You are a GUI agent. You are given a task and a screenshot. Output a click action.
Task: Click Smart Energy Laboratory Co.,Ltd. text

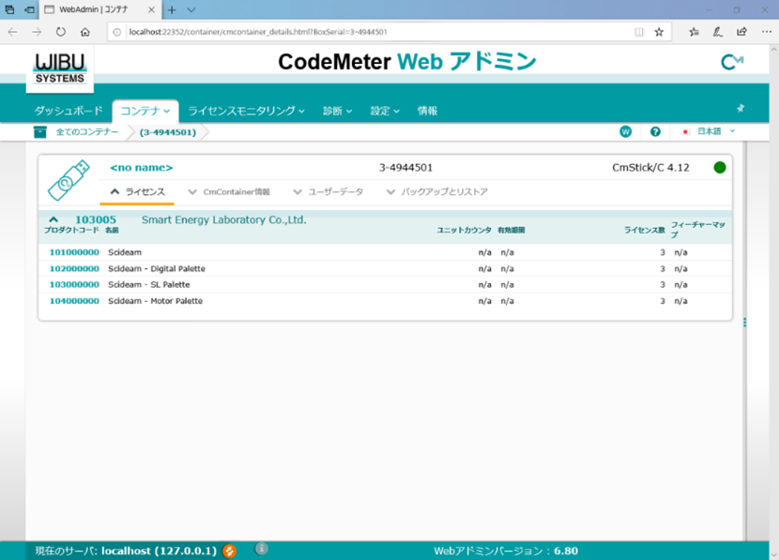224,219
